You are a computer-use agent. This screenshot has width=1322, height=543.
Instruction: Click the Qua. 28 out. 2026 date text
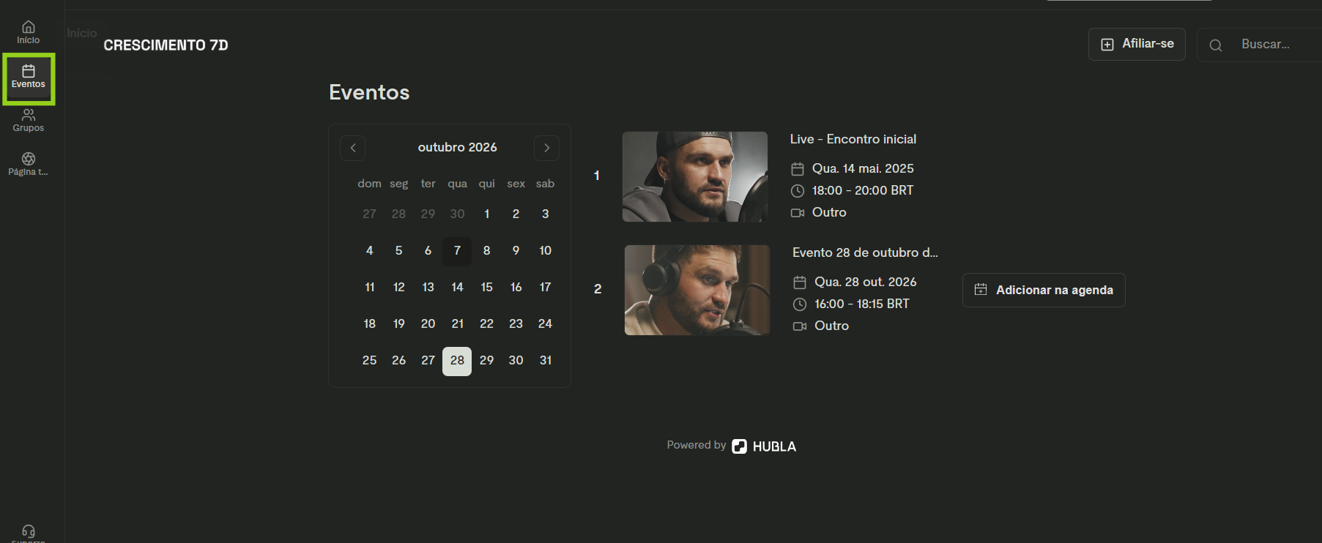coord(866,282)
